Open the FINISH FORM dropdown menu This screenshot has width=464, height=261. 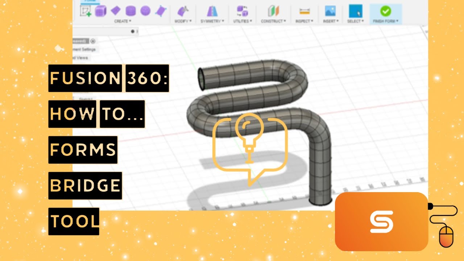(x=386, y=21)
